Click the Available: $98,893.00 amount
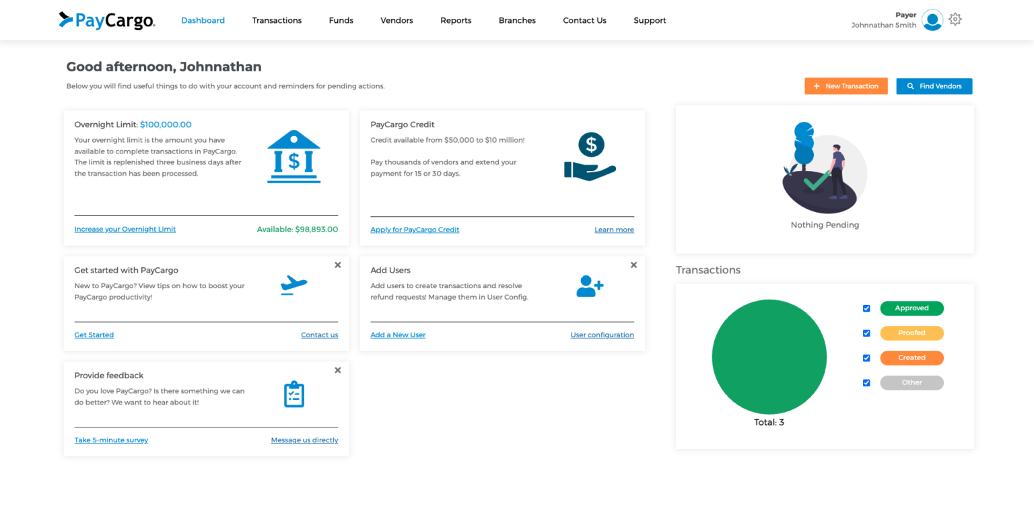The height and width of the screenshot is (517, 1034). 298,229
